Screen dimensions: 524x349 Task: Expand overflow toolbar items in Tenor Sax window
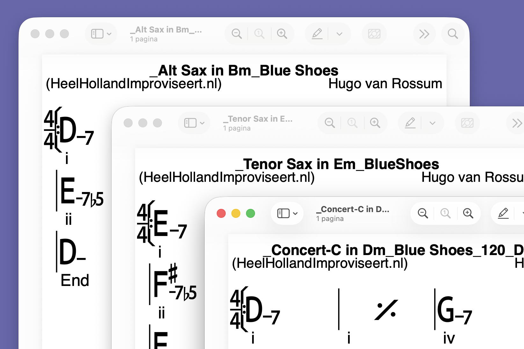(x=517, y=123)
